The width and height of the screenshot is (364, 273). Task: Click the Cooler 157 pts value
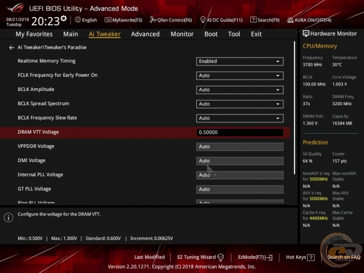[340, 161]
